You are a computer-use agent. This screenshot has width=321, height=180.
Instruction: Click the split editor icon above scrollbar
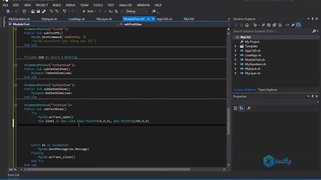tap(229, 29)
